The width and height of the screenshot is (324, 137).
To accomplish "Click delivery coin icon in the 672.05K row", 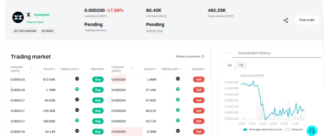I will coord(77,79).
